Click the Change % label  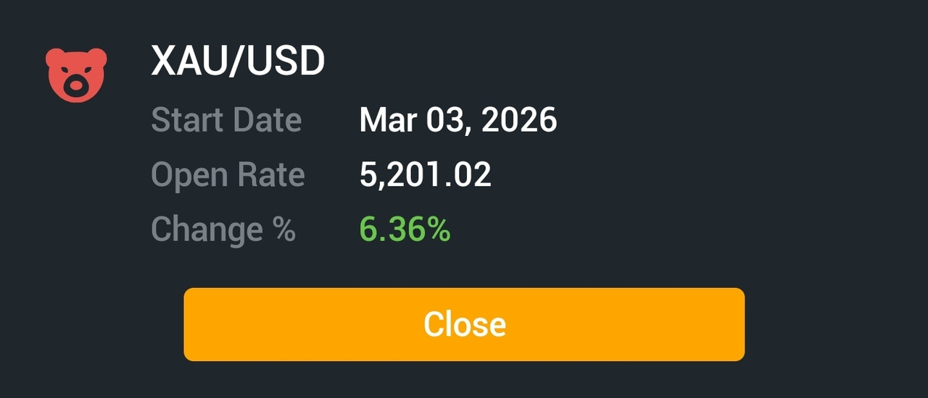point(223,230)
